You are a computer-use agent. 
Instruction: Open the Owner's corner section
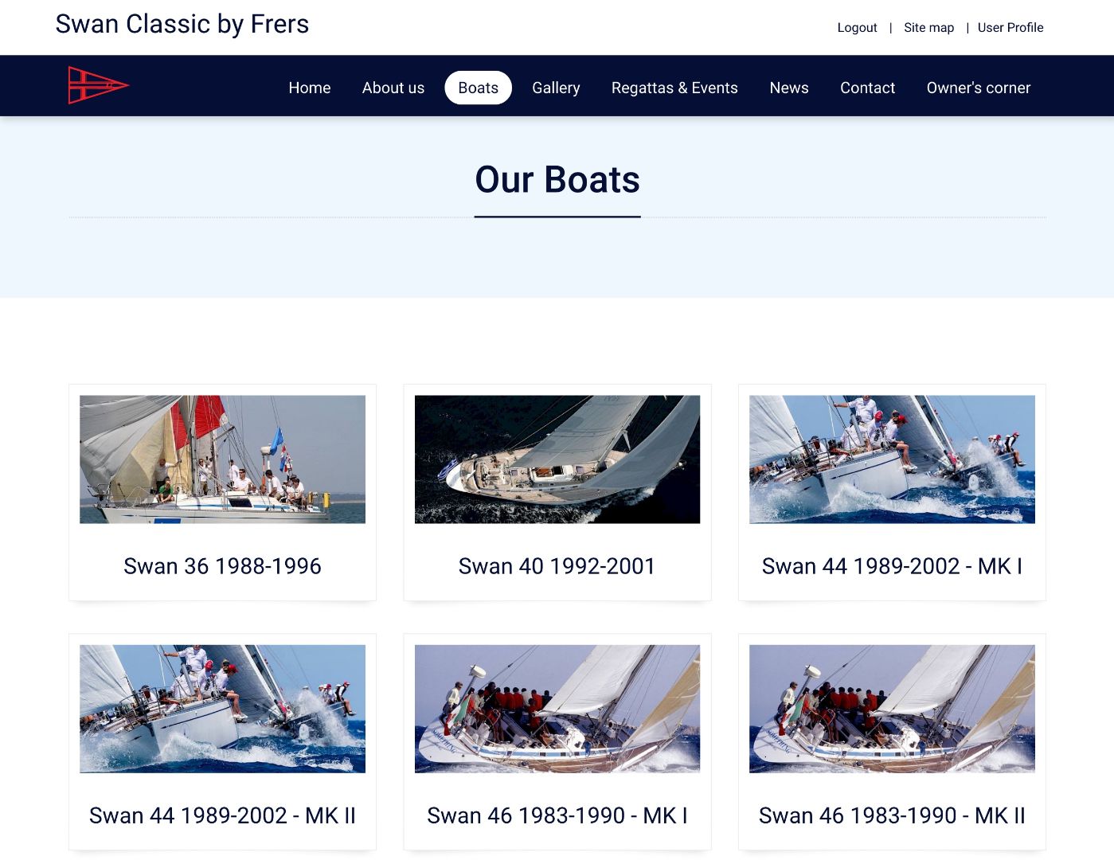pyautogui.click(x=979, y=88)
